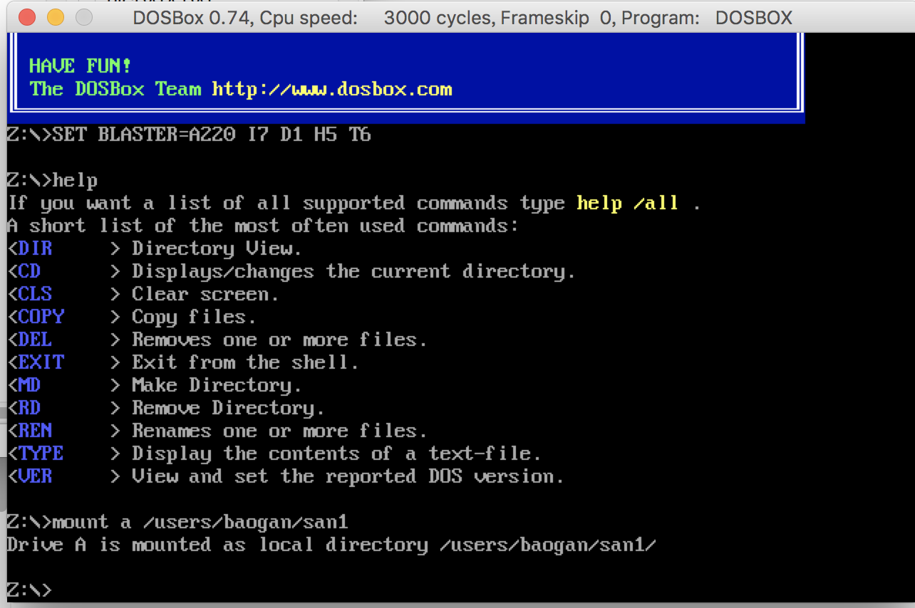Select the DIR command entry
Screen dimensions: 915x608
35,248
